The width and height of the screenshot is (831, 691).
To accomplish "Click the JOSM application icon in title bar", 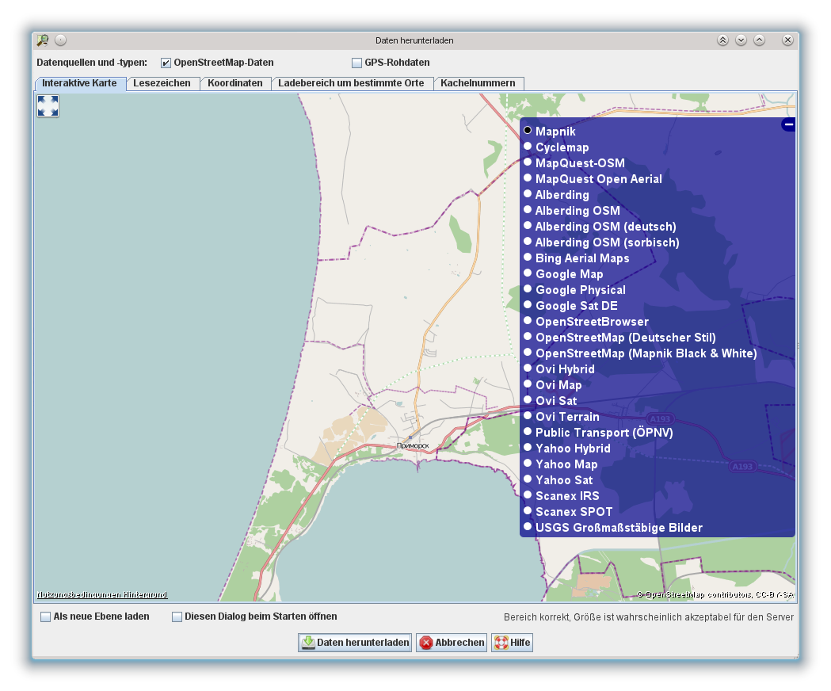I will click(43, 40).
